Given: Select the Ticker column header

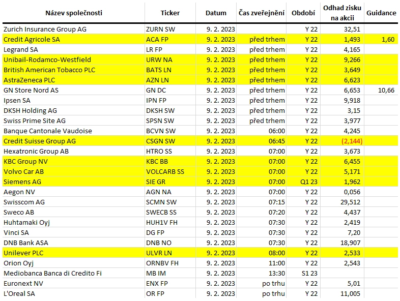Looking at the screenshot, I should click(x=170, y=13).
